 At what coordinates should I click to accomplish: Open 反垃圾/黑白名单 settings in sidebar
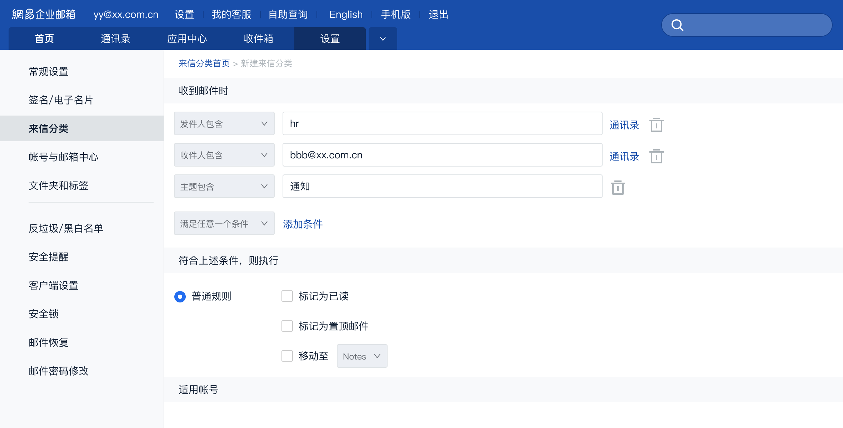pyautogui.click(x=66, y=228)
